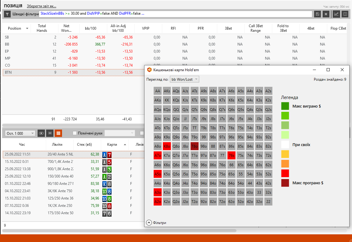This screenshot has width=352, height=242.
Task: Select the BTN position row
Action: (73, 72)
